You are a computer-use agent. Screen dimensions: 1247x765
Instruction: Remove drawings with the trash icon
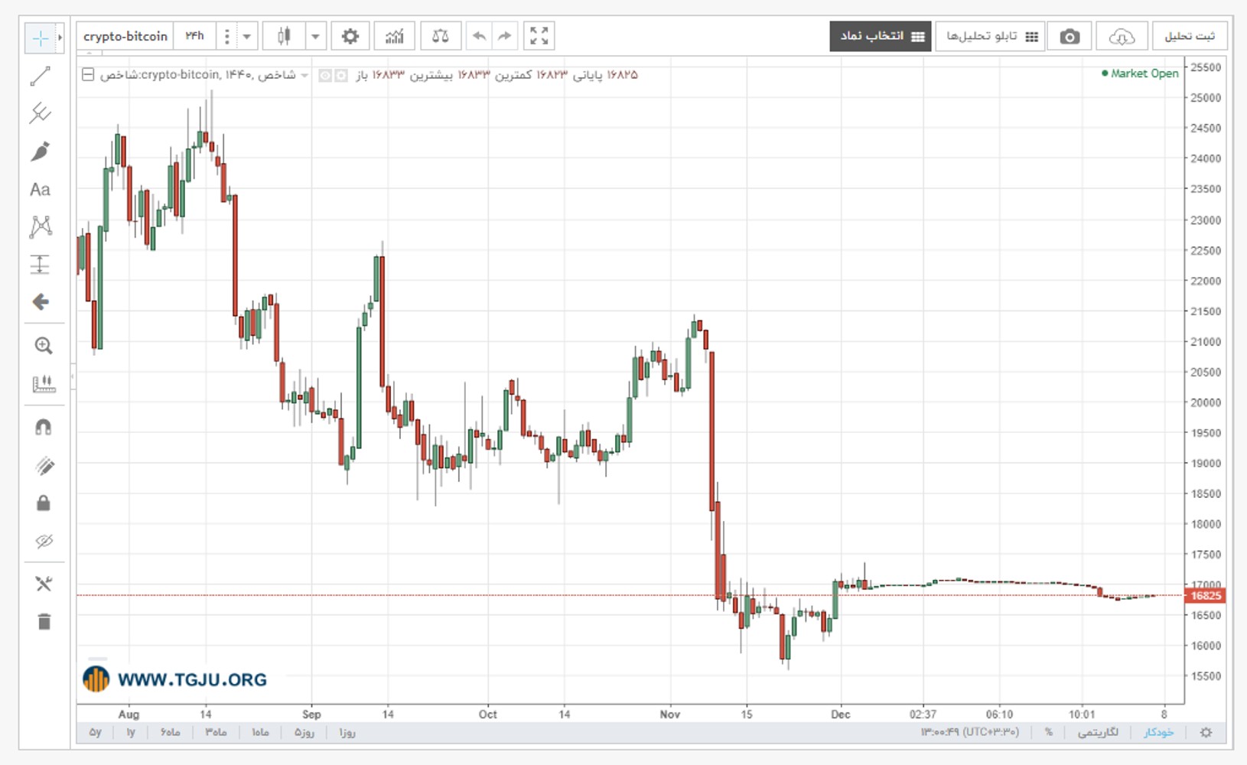pyautogui.click(x=44, y=621)
